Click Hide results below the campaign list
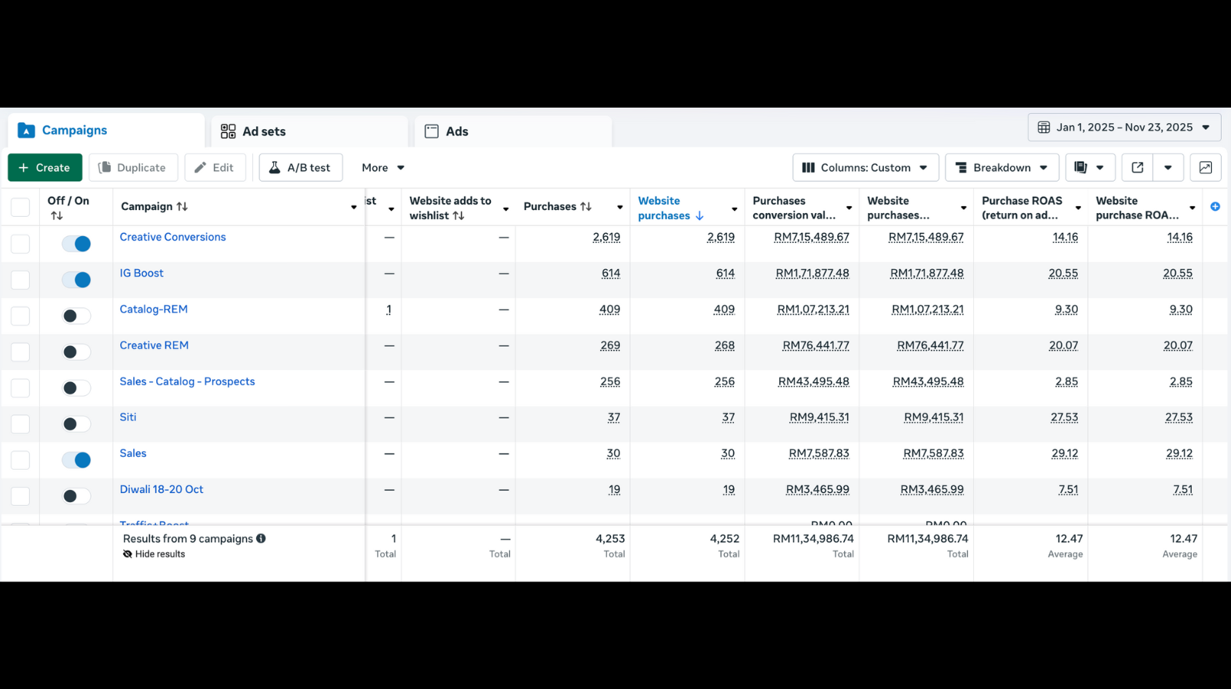Image resolution: width=1231 pixels, height=689 pixels. 159,554
